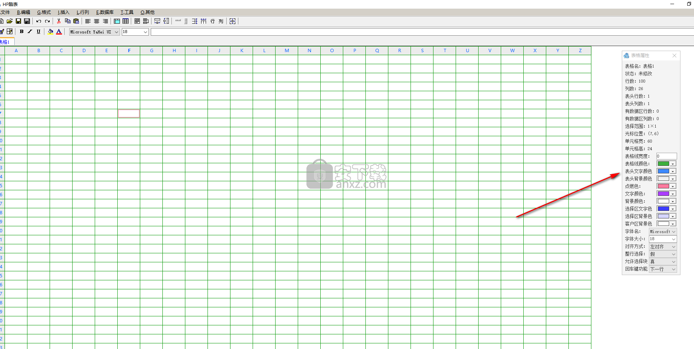Click the blue column split icon
The height and width of the screenshot is (349, 694).
(203, 21)
